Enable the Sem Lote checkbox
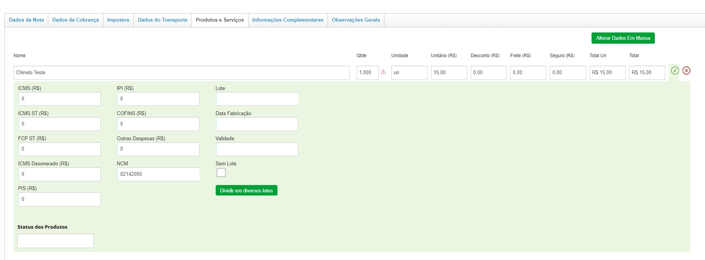This screenshot has height=260, width=705. pyautogui.click(x=221, y=173)
